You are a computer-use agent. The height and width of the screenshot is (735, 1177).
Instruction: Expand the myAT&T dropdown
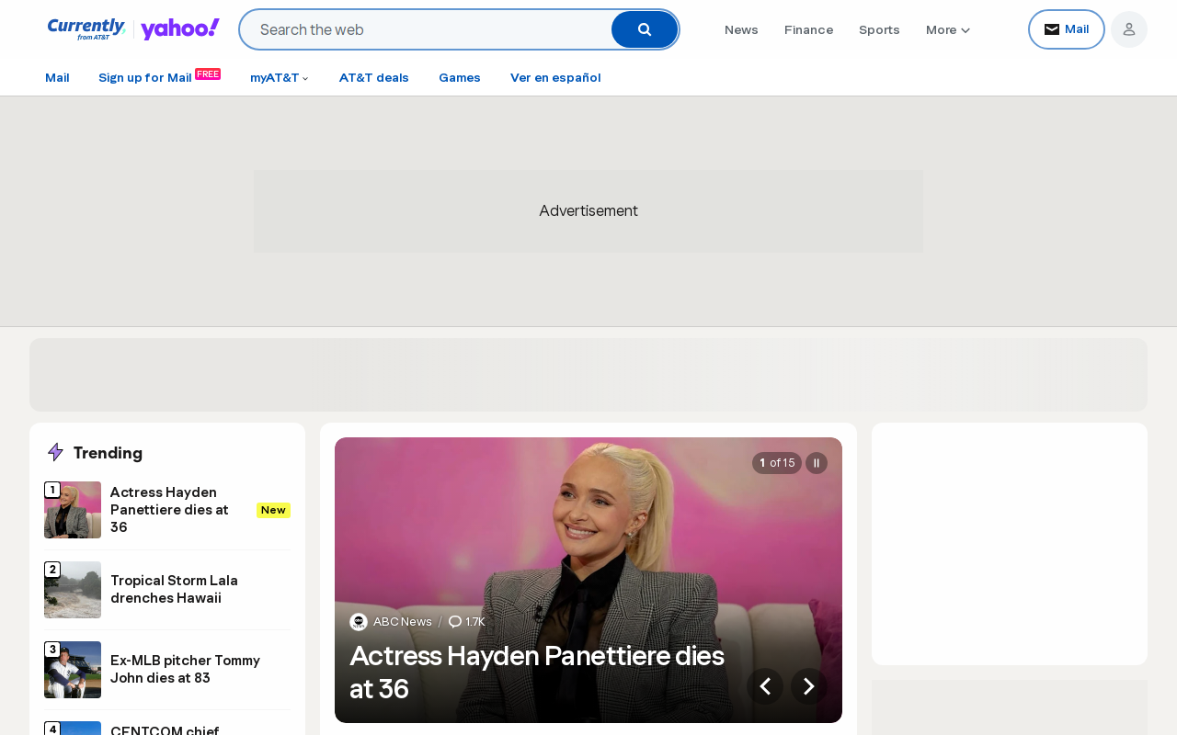click(x=280, y=77)
